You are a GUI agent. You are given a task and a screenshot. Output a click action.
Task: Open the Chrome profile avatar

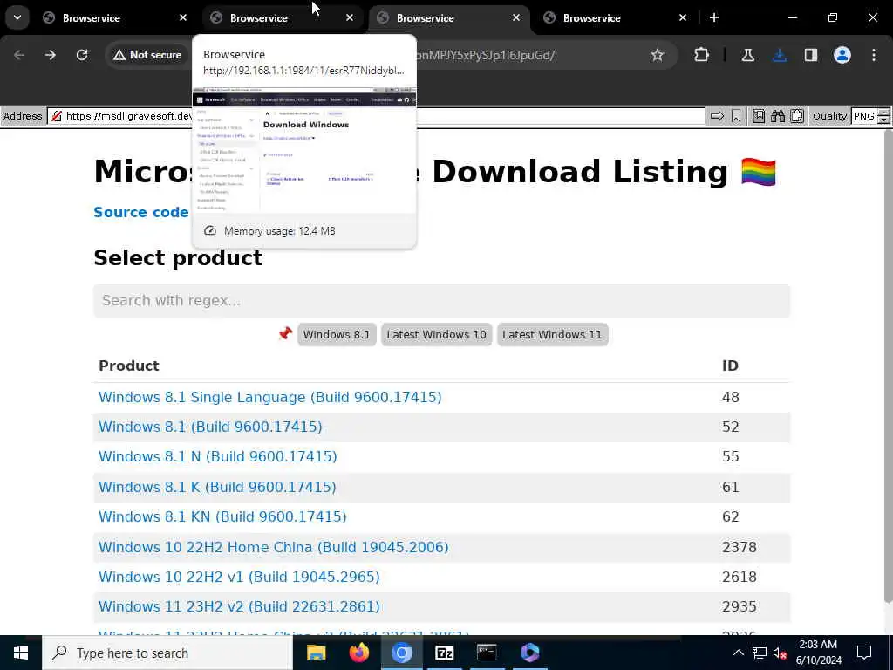point(842,55)
